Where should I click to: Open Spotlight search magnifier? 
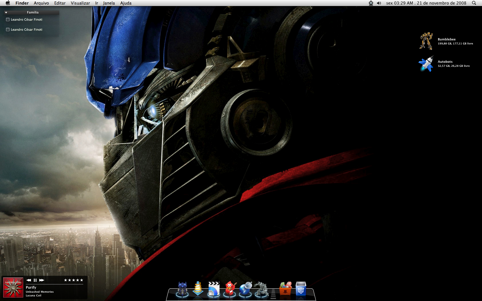[x=474, y=3]
